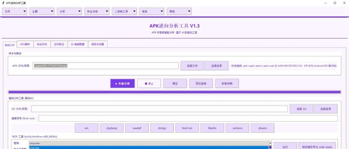Click the SO 文件/目录 input field
Screen dimensions: 349x149
[159, 109]
